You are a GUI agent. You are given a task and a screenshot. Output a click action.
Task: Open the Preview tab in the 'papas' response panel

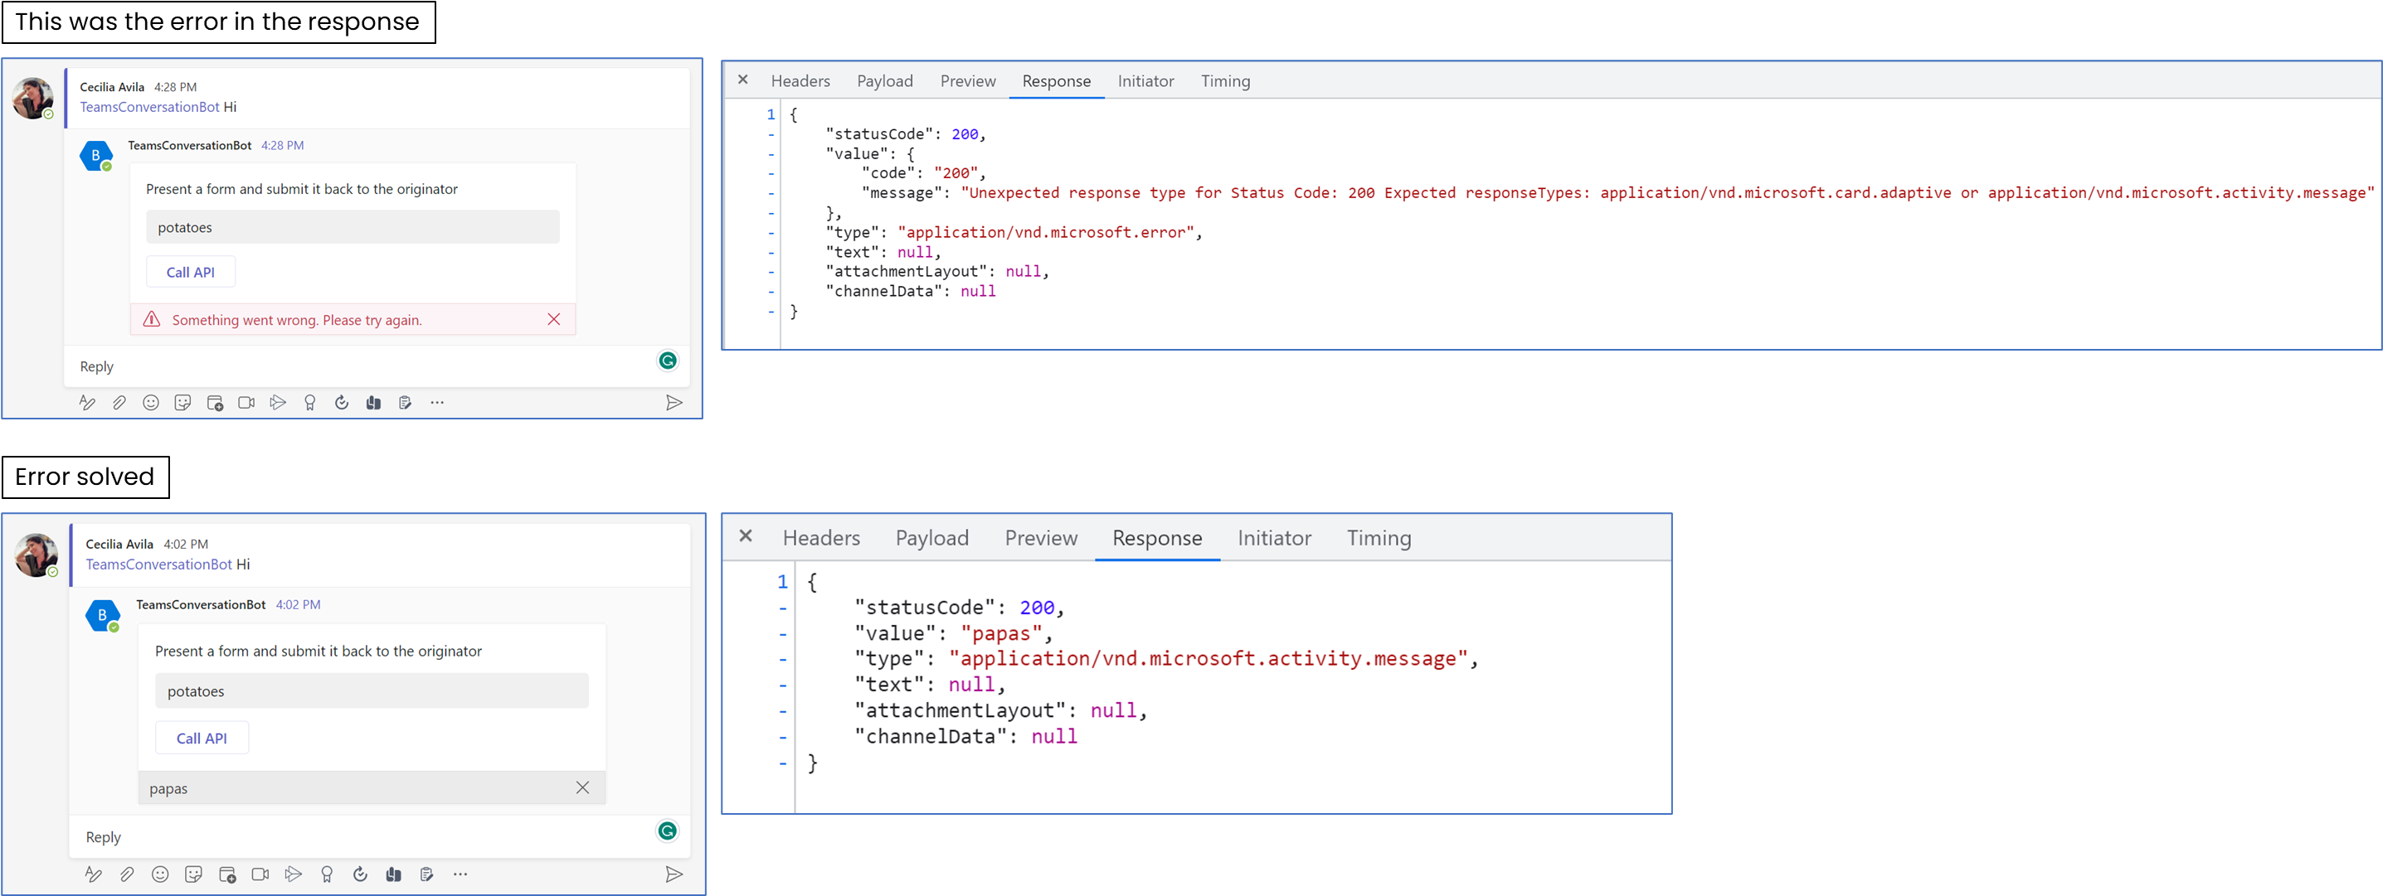click(x=1041, y=538)
